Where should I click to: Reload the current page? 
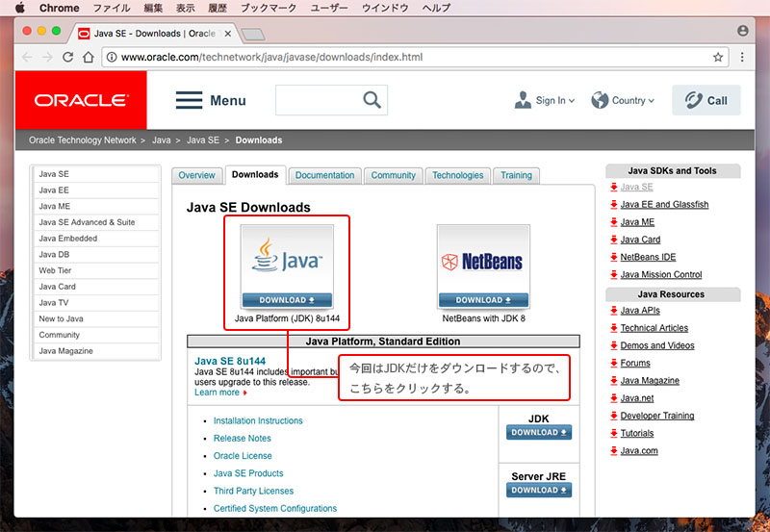pyautogui.click(x=67, y=57)
